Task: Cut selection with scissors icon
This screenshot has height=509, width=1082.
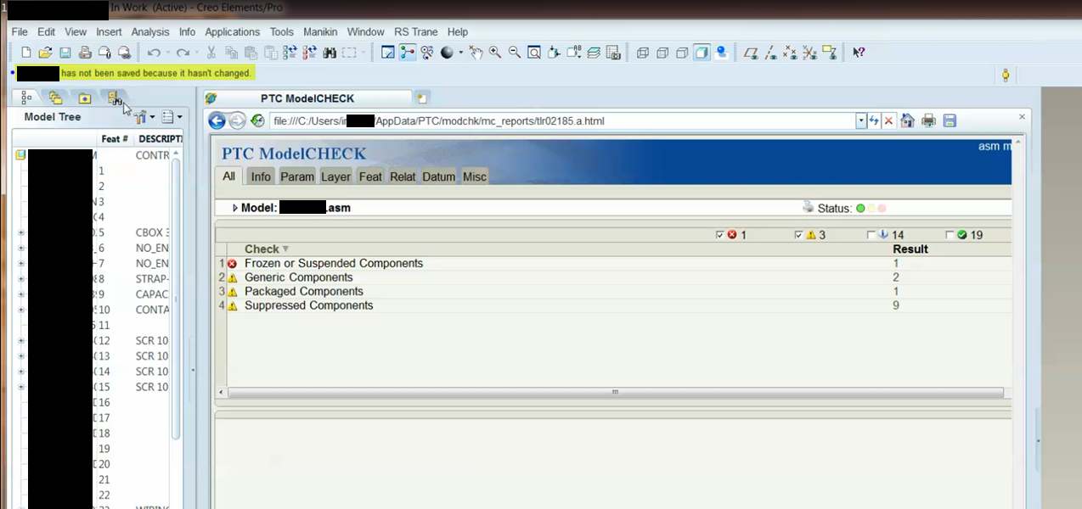Action: (x=211, y=53)
